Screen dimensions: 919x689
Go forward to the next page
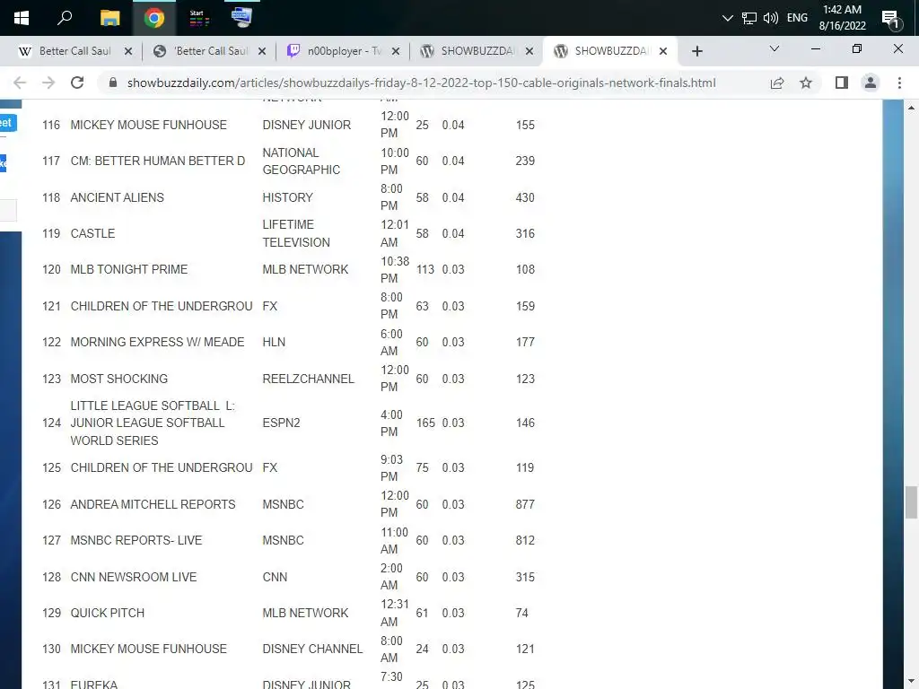48,83
